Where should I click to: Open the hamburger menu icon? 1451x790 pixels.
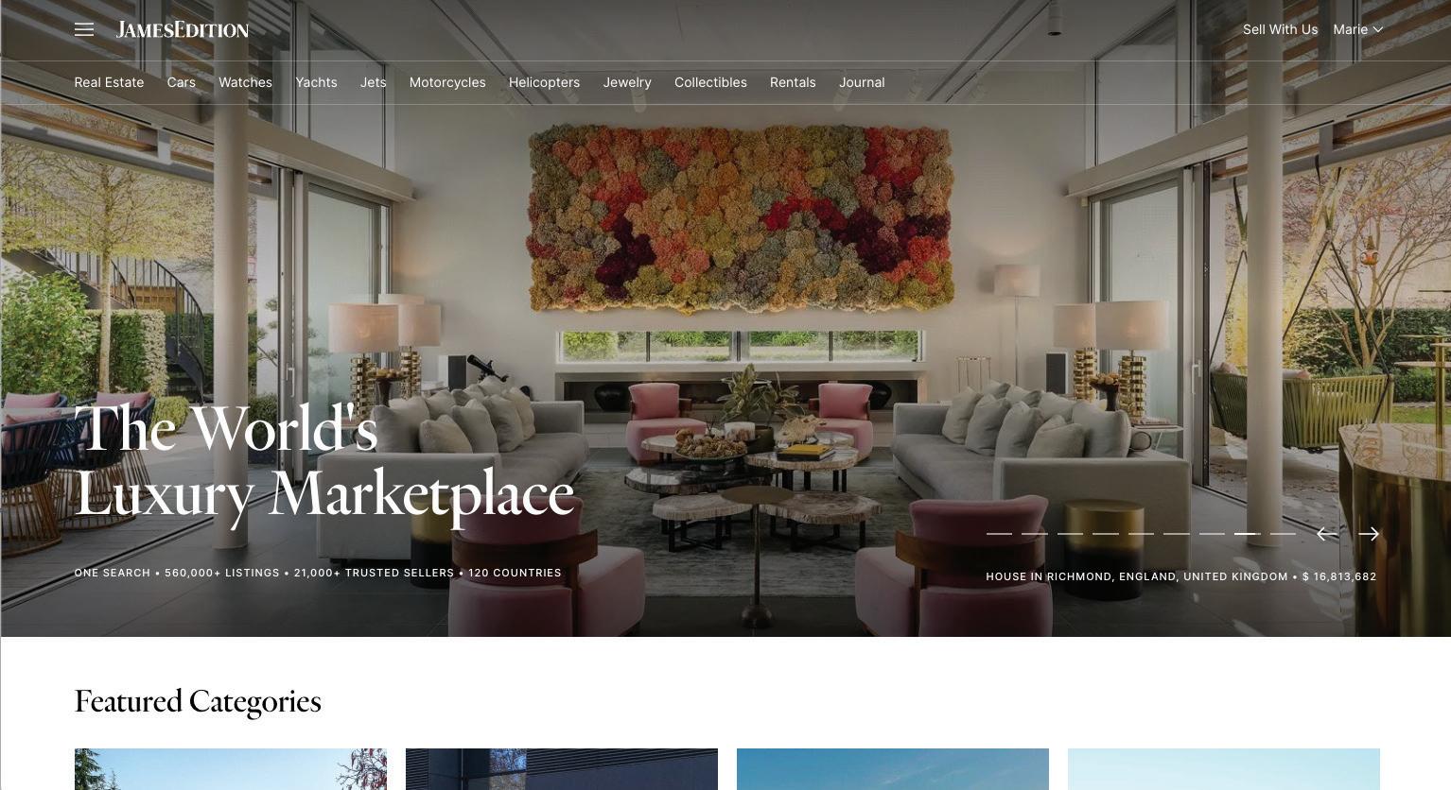tap(84, 29)
